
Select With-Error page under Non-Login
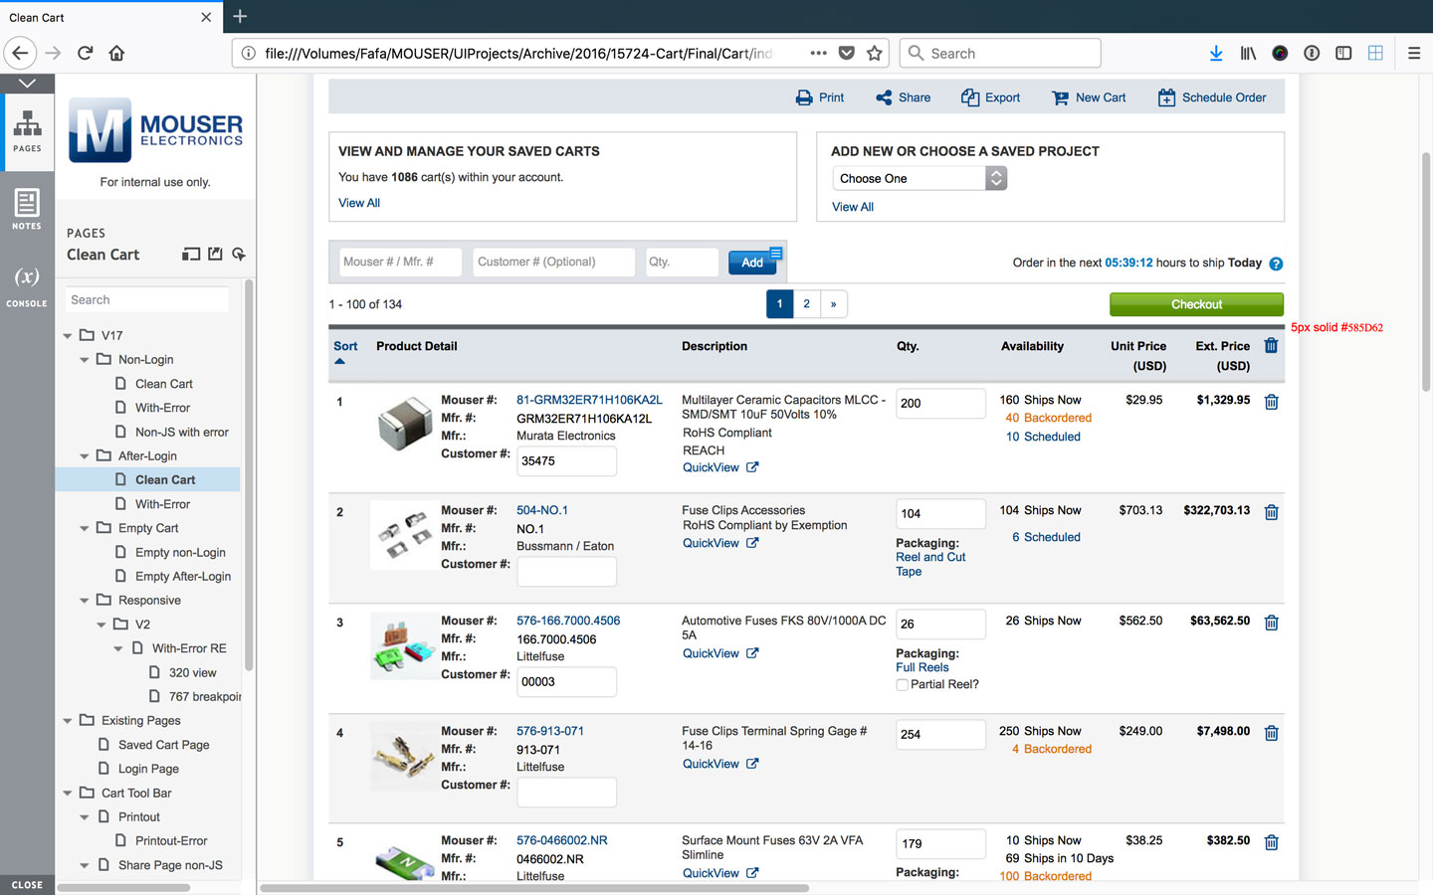pos(162,408)
